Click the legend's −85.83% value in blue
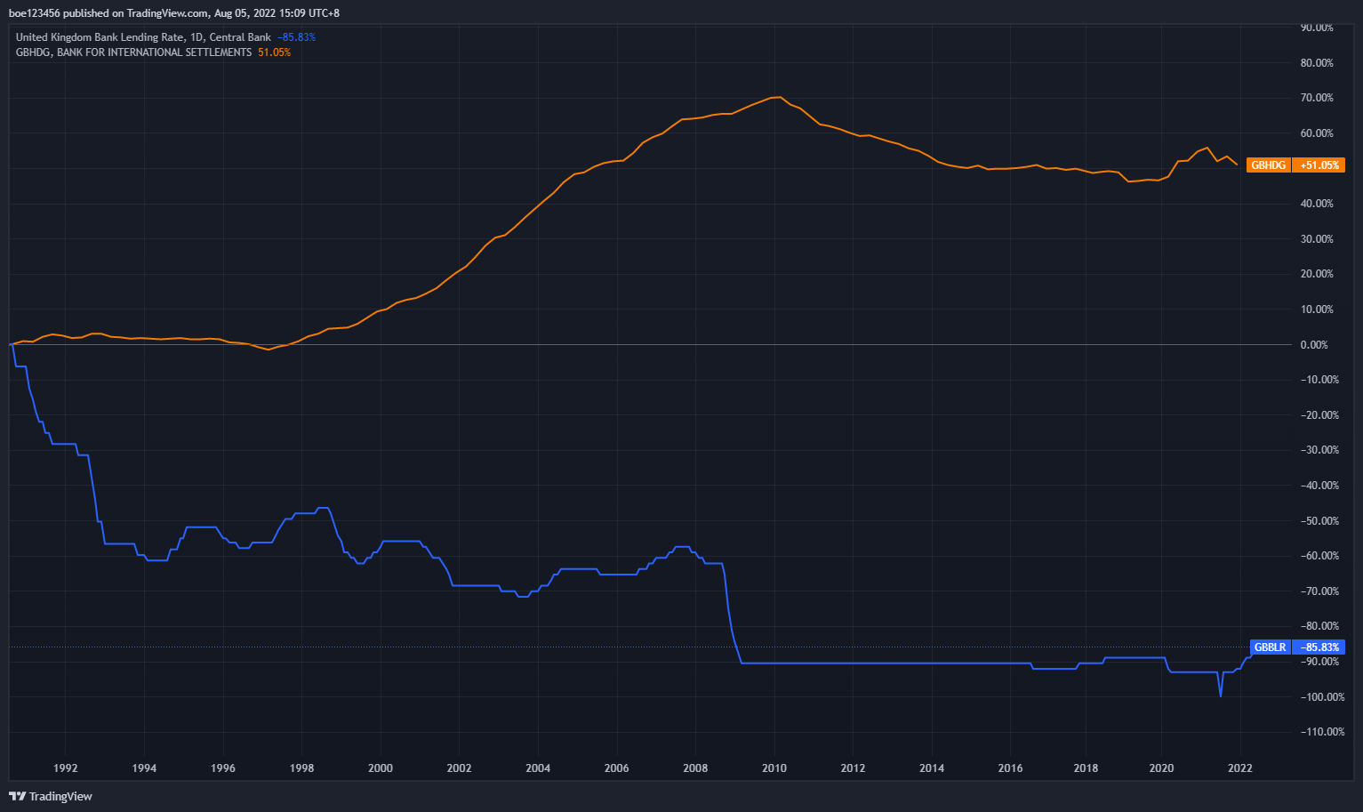1363x812 pixels. (296, 37)
